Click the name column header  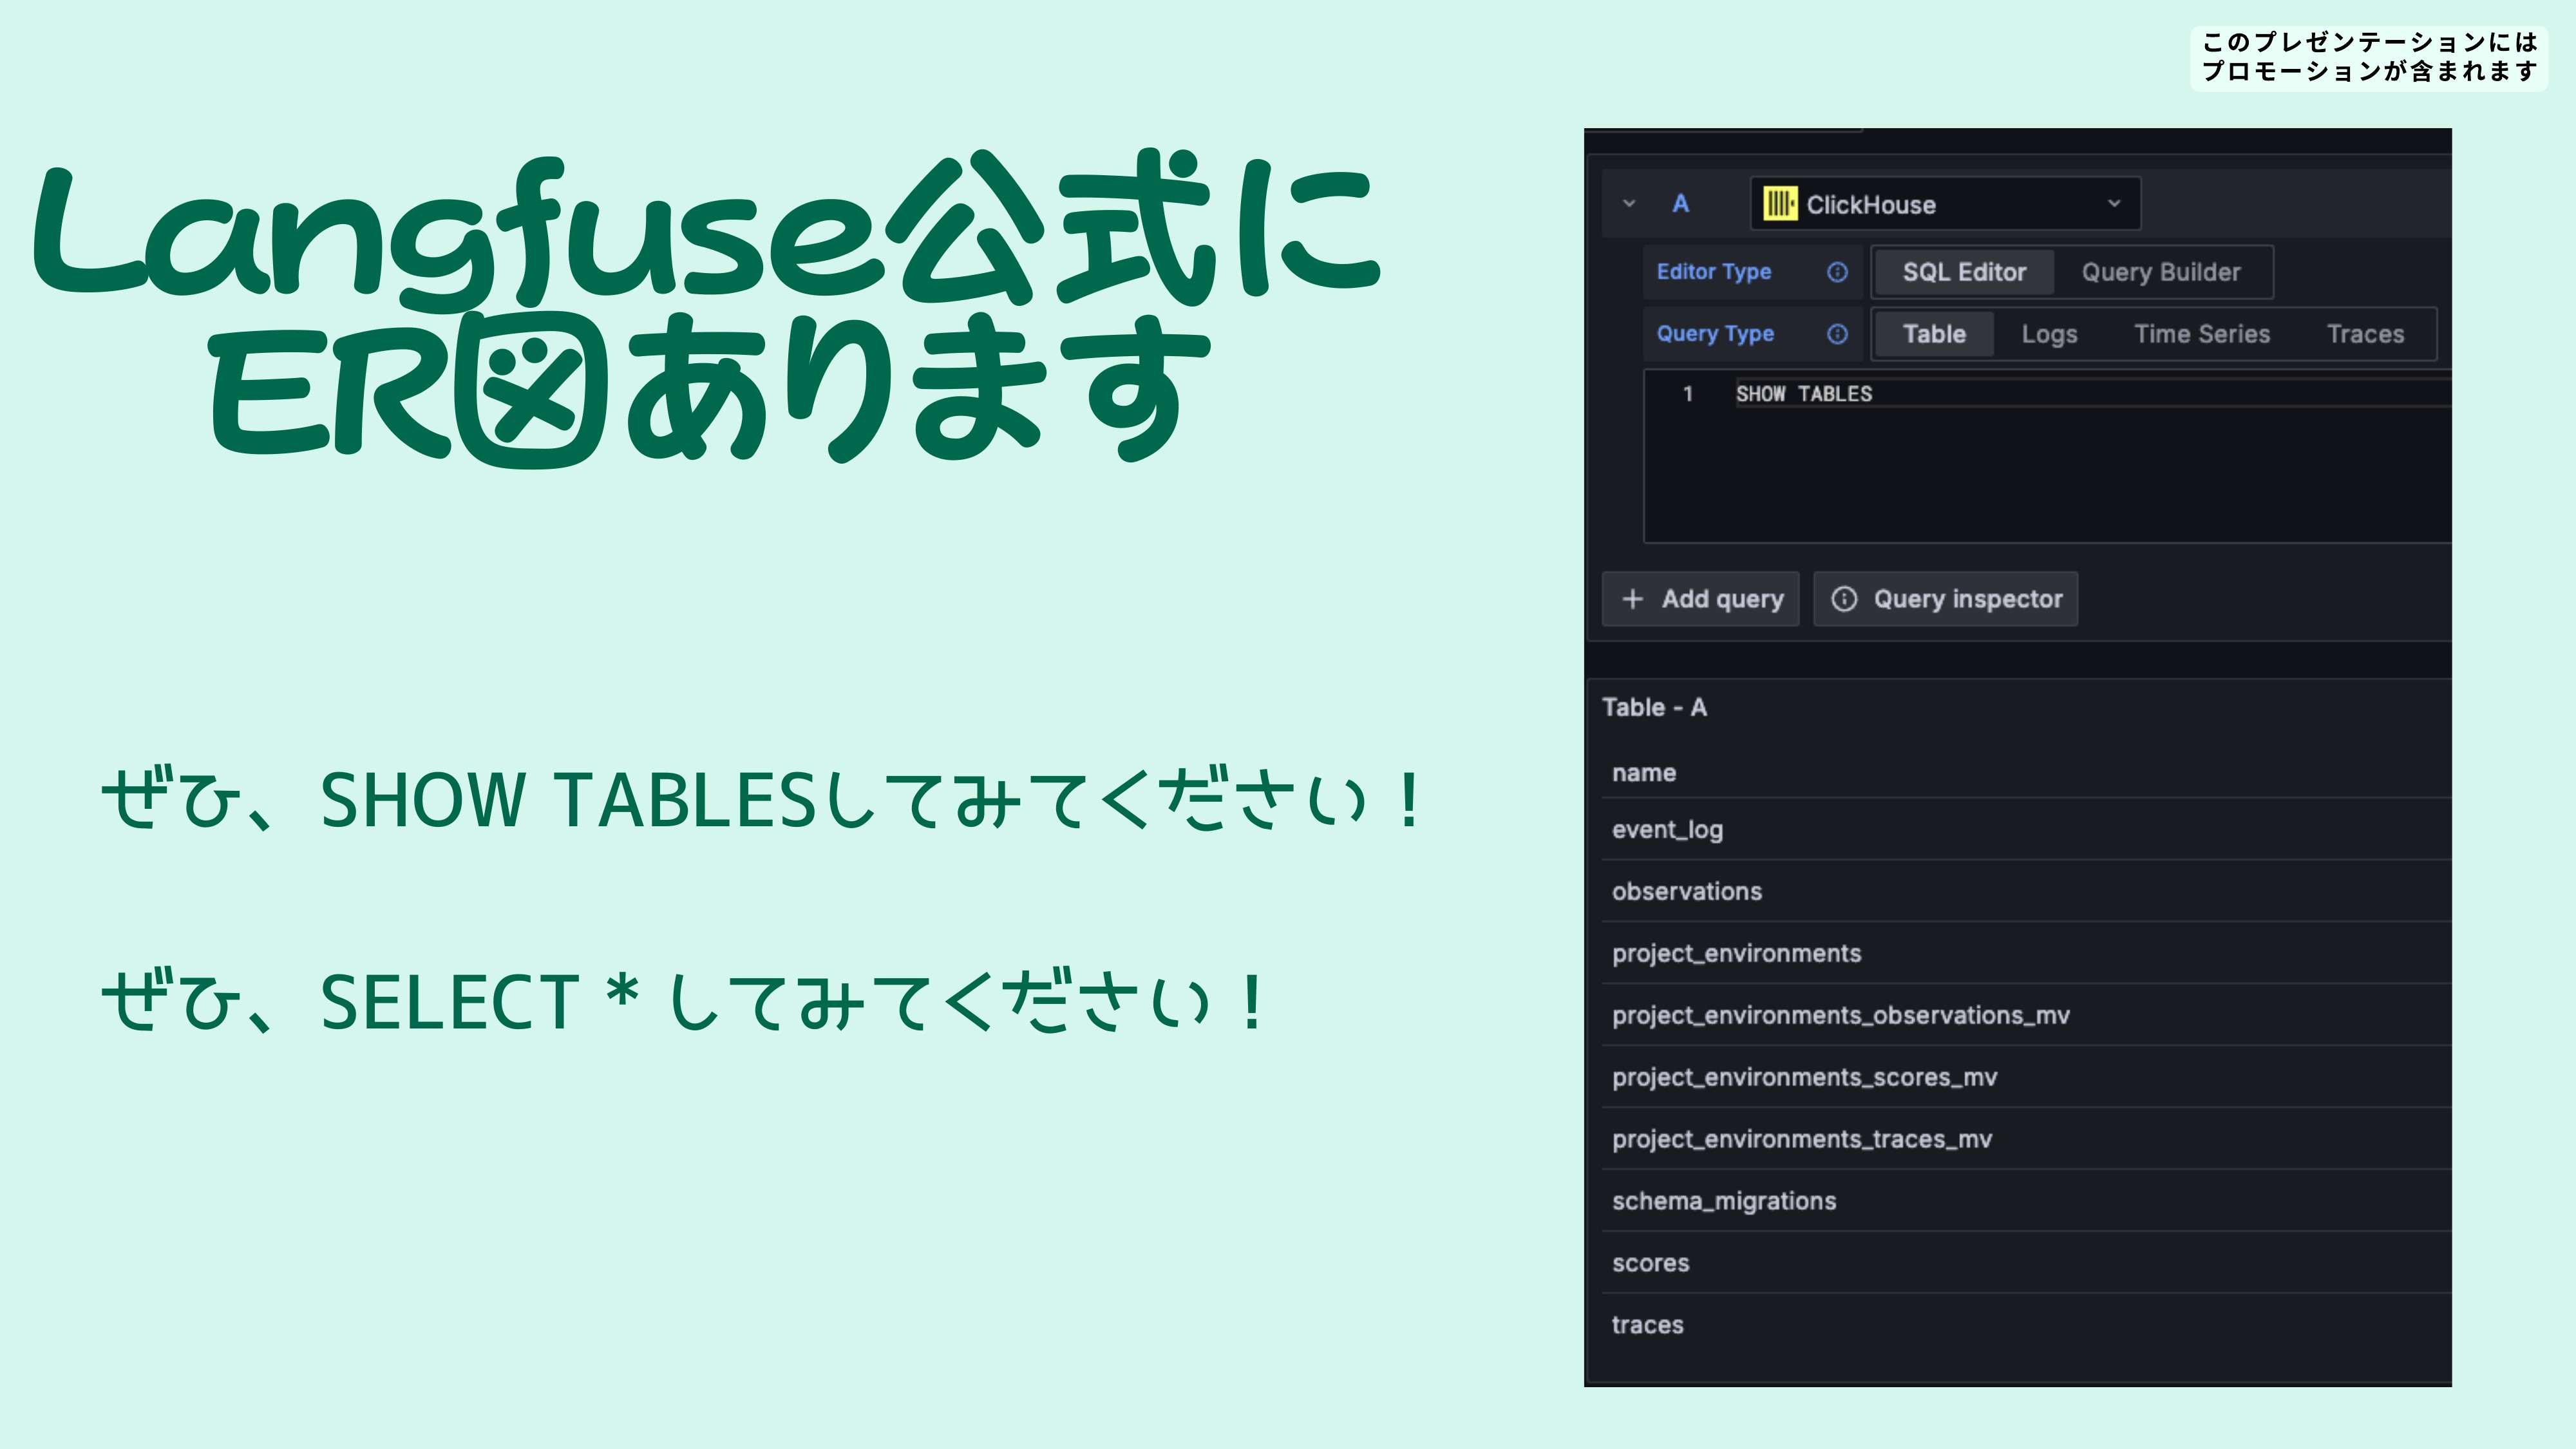click(1643, 773)
